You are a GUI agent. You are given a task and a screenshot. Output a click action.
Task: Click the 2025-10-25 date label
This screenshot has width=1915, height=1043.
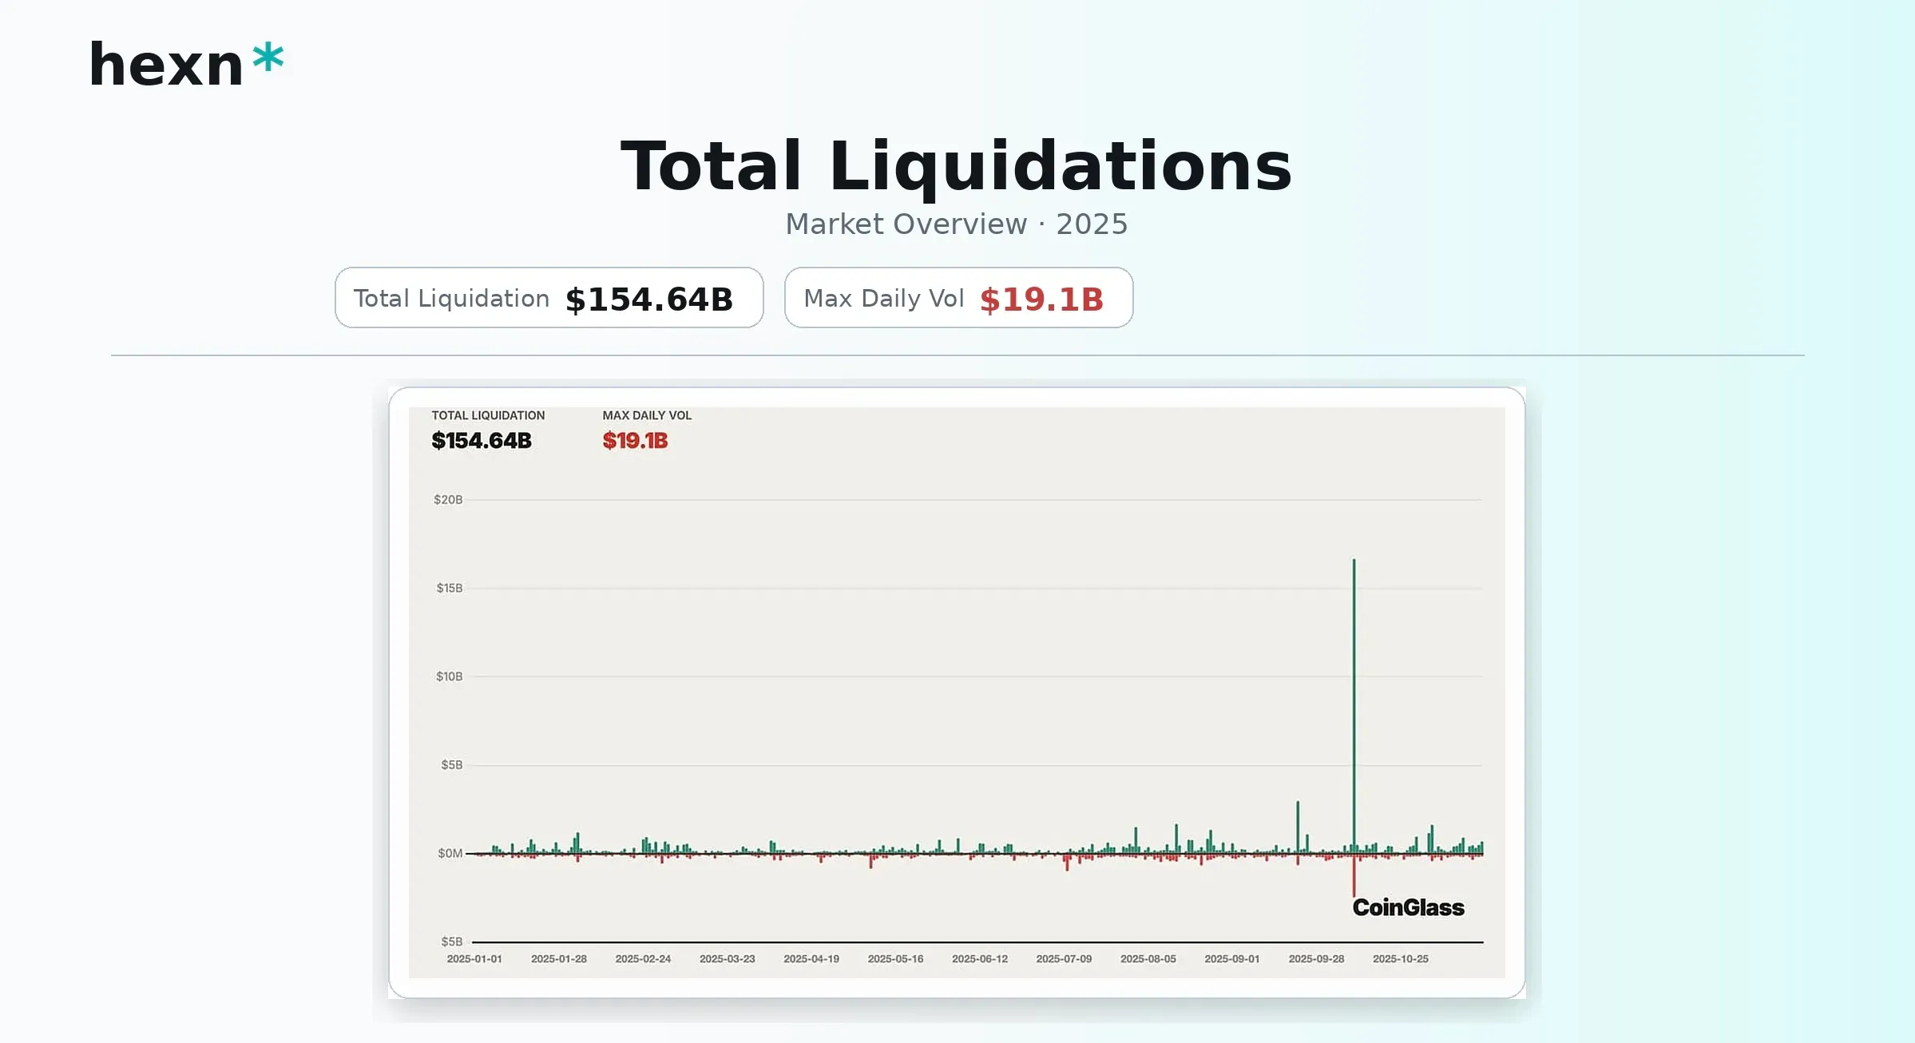click(1400, 959)
